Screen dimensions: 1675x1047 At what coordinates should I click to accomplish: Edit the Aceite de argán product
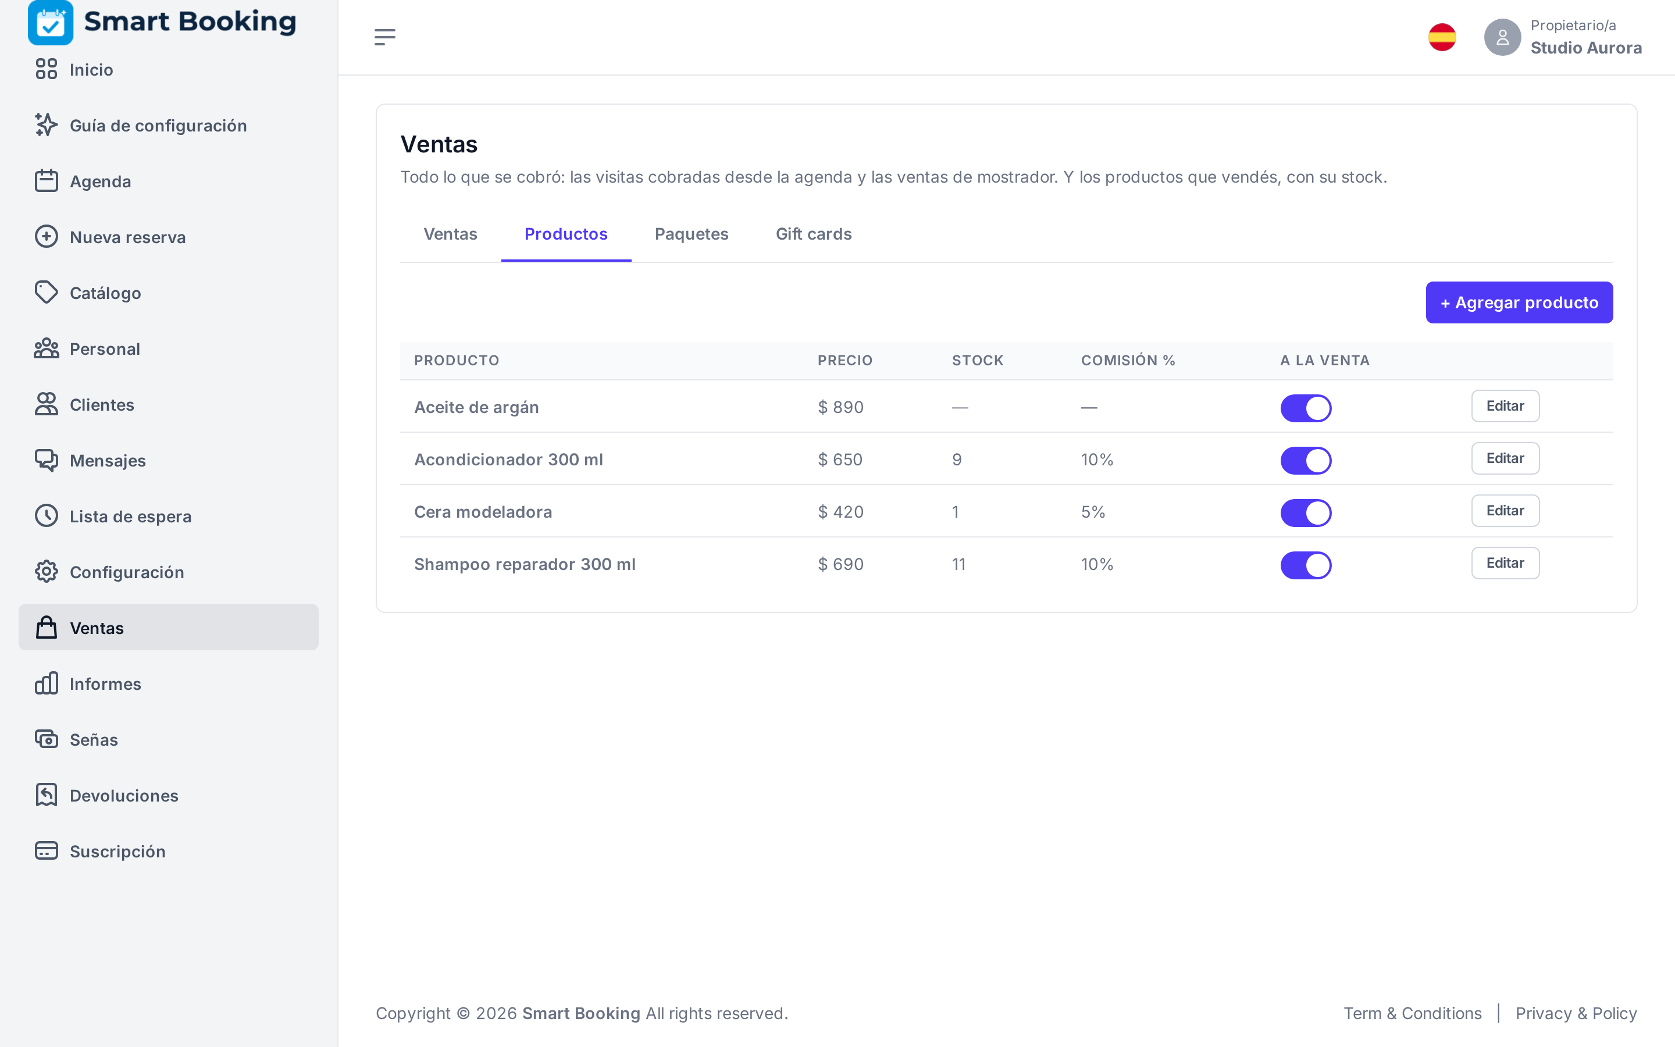tap(1505, 406)
